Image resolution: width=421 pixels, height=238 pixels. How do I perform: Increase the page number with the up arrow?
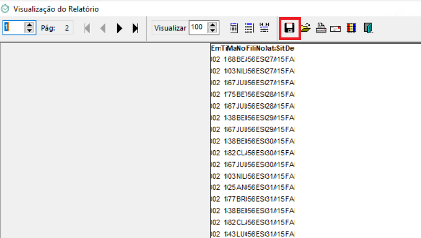(30, 25)
